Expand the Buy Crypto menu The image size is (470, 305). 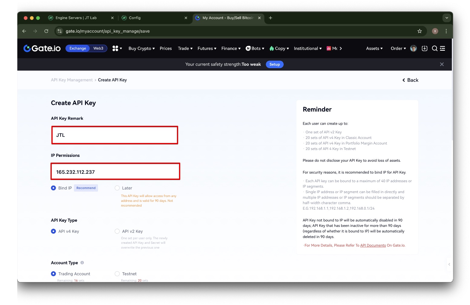[x=142, y=48]
